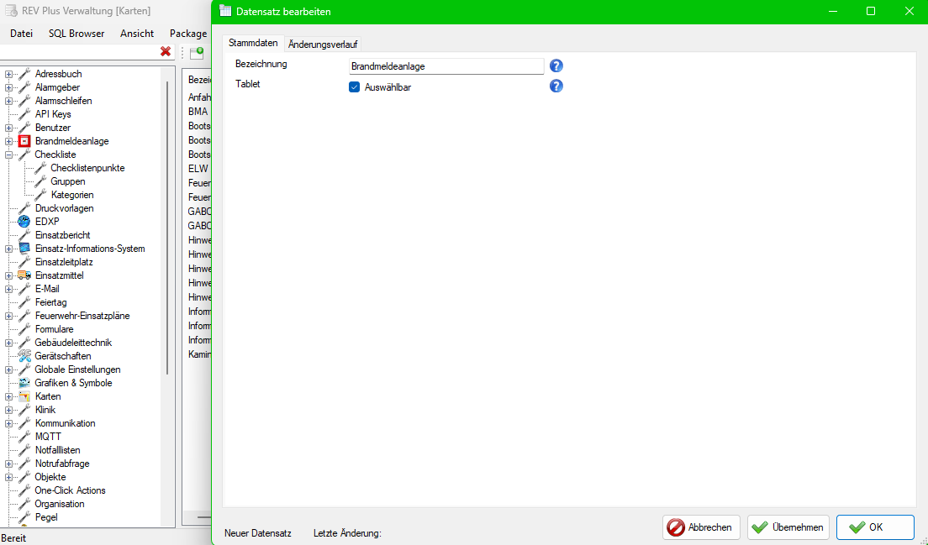Uncheck the Auswählbar checkbox
The width and height of the screenshot is (928, 545).
[x=354, y=86]
